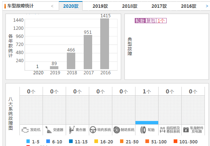
Task: Click the 2019 bar showing 89
Action: click(54, 68)
